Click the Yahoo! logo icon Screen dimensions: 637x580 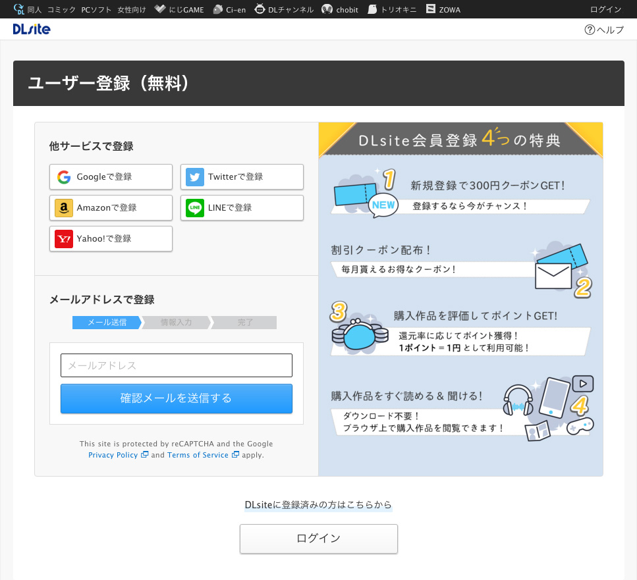(64, 239)
